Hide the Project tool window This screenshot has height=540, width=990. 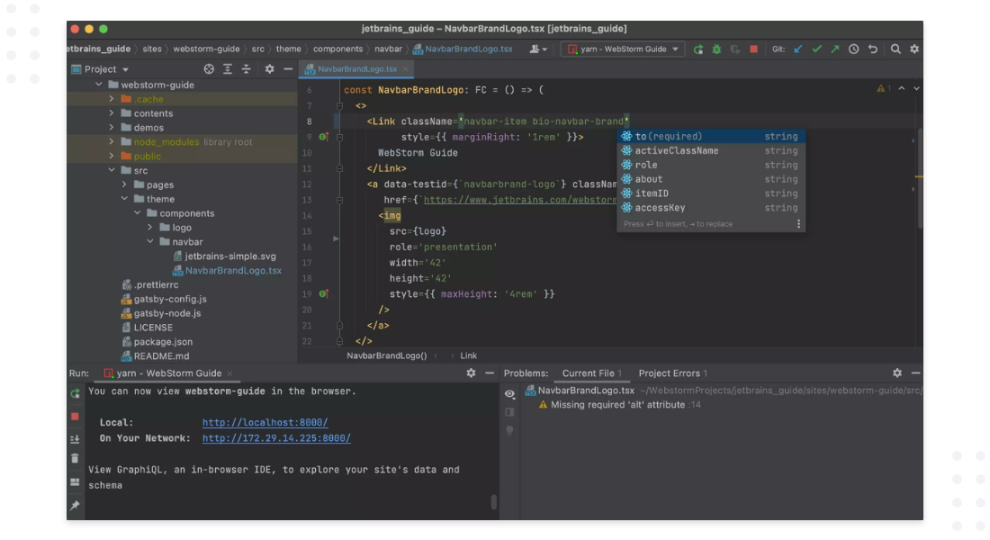(x=288, y=68)
